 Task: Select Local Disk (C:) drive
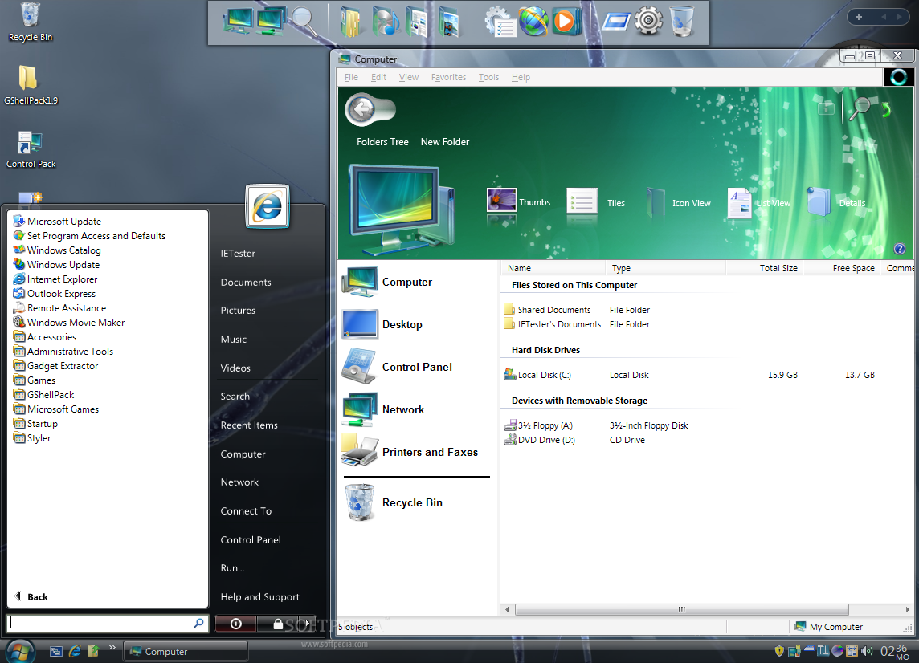pyautogui.click(x=537, y=375)
